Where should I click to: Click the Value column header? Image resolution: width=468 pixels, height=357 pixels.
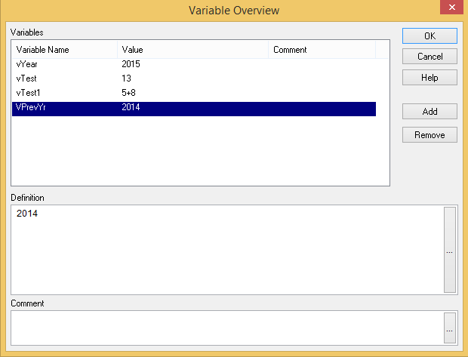coord(192,50)
